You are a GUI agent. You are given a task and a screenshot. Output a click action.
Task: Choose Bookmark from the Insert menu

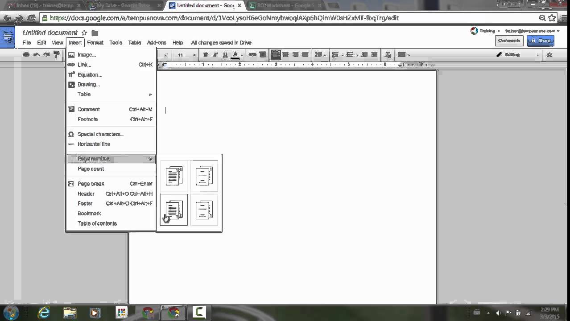pyautogui.click(x=111, y=214)
